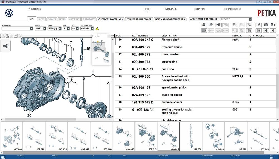Open the binoculars search tool

218,25
